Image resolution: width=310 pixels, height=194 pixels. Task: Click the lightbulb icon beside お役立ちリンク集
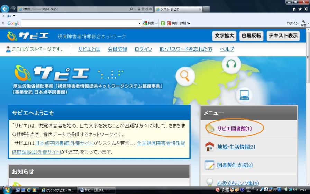[210, 182]
